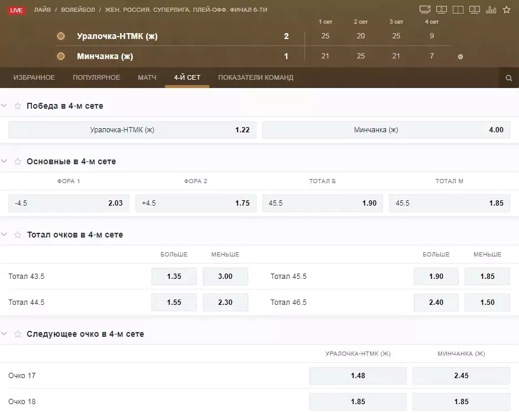This screenshot has width=519, height=413.
Task: Bet on Минчанка set win at 4.00
Action: coord(386,130)
